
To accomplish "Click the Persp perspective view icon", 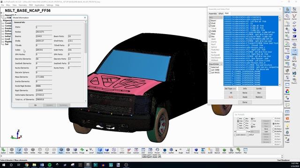I will [196, 150].
